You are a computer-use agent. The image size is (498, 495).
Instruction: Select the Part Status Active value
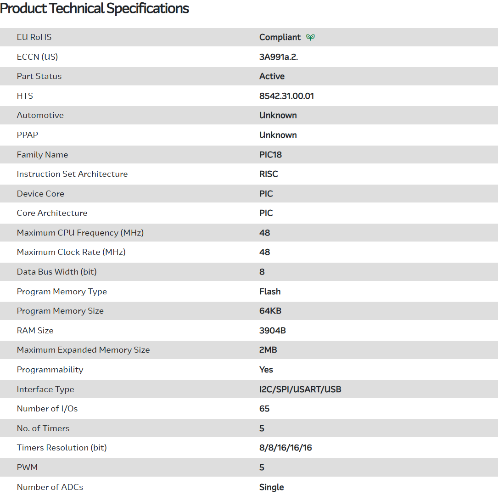coord(272,76)
